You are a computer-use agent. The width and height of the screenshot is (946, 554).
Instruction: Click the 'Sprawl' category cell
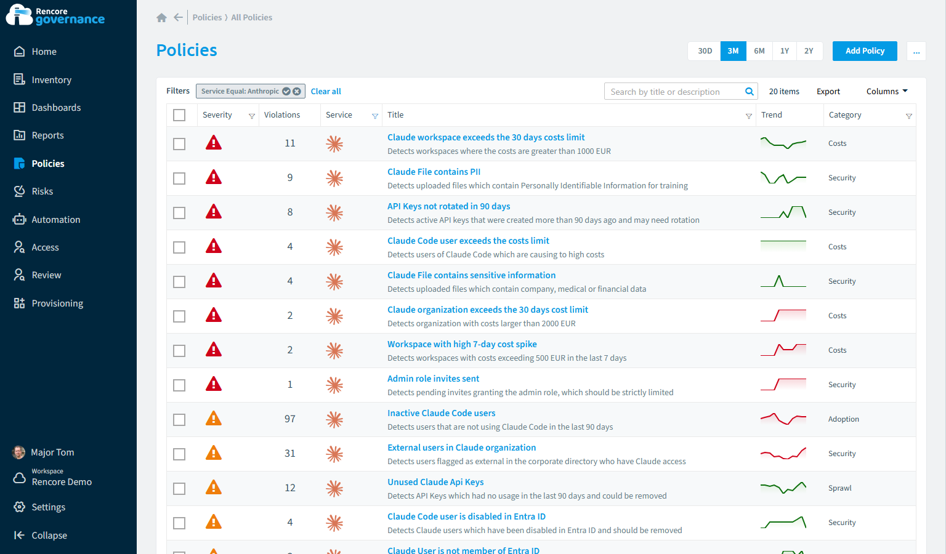pos(840,488)
